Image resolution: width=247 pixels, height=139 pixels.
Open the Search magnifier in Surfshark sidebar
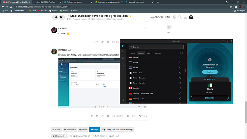point(123,64)
